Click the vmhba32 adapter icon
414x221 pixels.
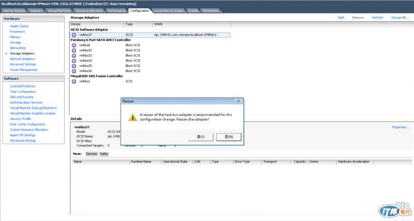[x=74, y=50]
